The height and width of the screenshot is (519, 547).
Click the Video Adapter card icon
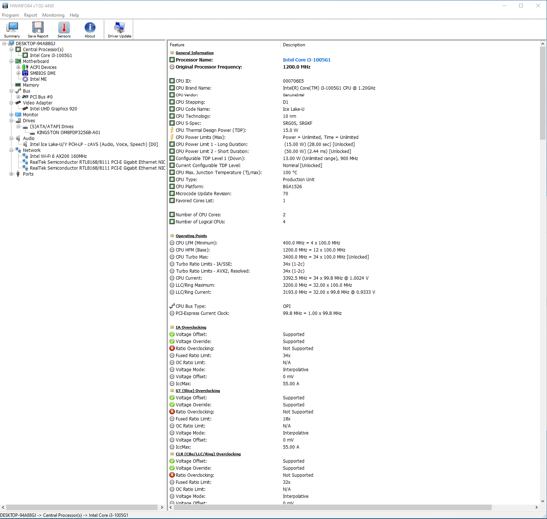(x=18, y=103)
